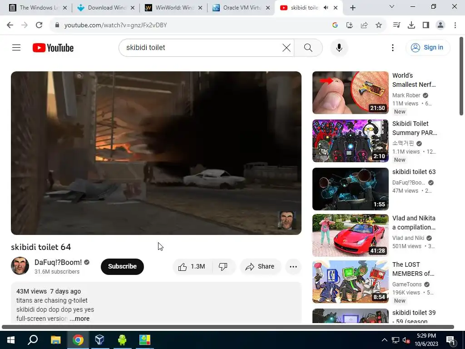Viewport: 465px width, 349px height.
Task: Show hidden system tray icons
Action: click(384, 340)
